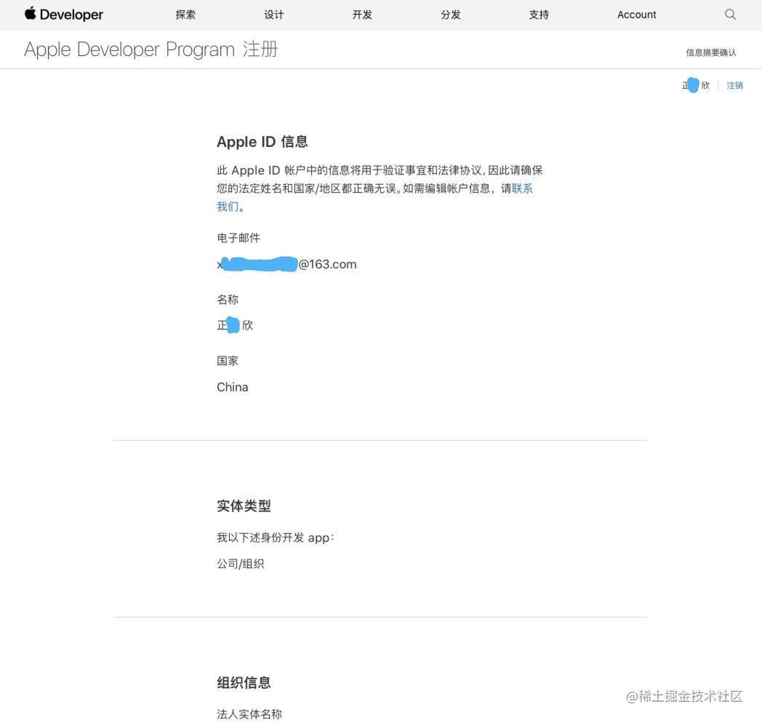This screenshot has height=723, width=762.
Task: Select the 公司/组织 entity value
Action: point(241,564)
